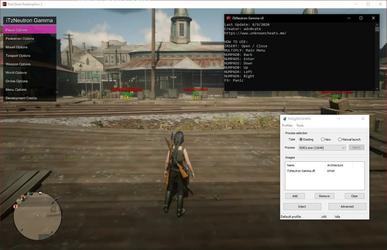Open Weapon Options menu entry
Viewport: 387px width, 250px height.
click(x=30, y=64)
